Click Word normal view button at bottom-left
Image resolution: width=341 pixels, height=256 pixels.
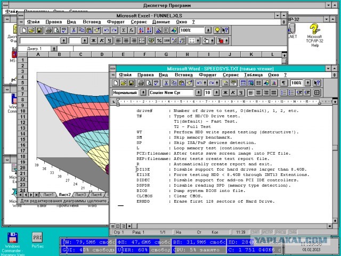pyautogui.click(x=112, y=226)
